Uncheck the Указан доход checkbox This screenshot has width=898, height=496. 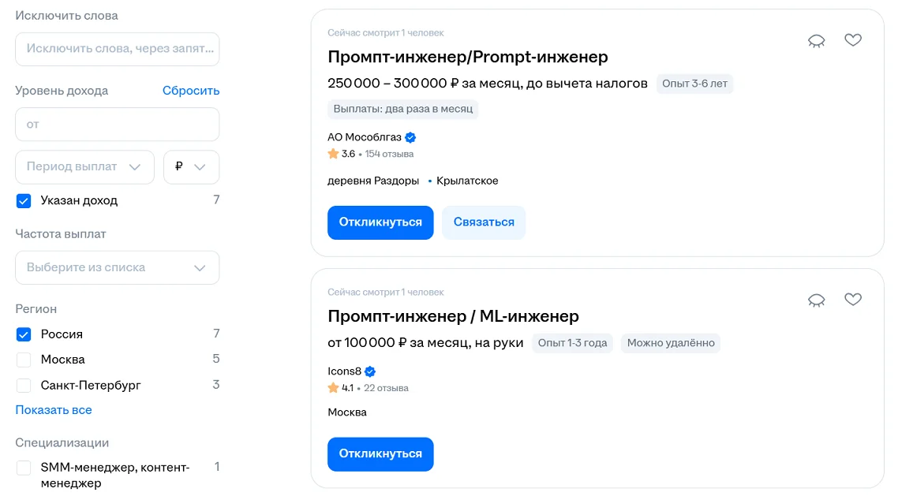(24, 201)
